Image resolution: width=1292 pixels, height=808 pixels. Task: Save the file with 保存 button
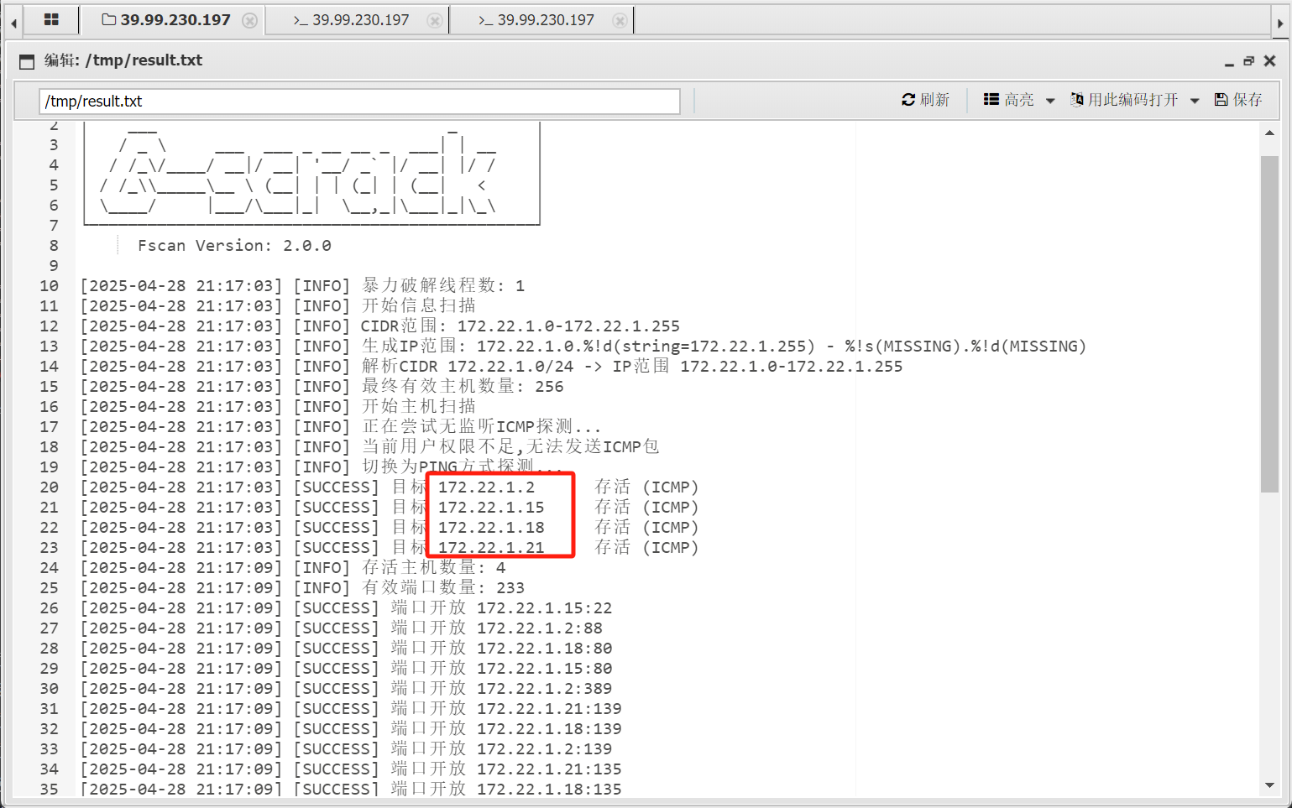1238,100
